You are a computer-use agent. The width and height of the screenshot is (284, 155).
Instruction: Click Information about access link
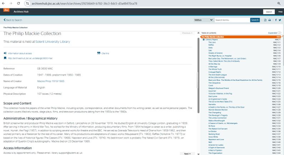coord(20,54)
